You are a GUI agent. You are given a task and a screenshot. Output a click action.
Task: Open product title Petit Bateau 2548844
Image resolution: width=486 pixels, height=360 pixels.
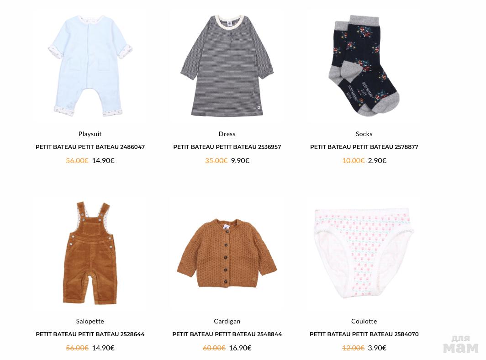[227, 334]
